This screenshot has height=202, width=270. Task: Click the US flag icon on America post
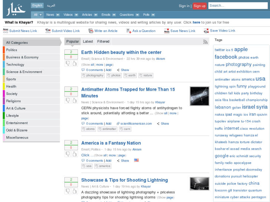click(136, 160)
